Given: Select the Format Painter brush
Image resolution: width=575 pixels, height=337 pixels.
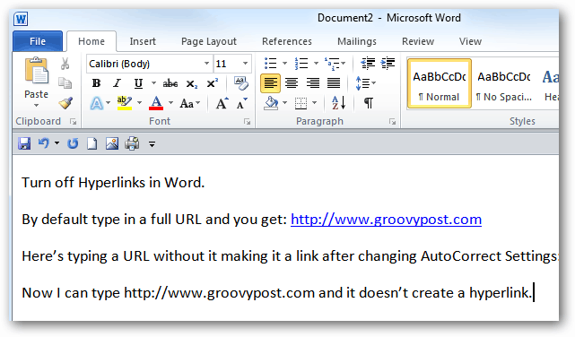Looking at the screenshot, I should [x=65, y=103].
